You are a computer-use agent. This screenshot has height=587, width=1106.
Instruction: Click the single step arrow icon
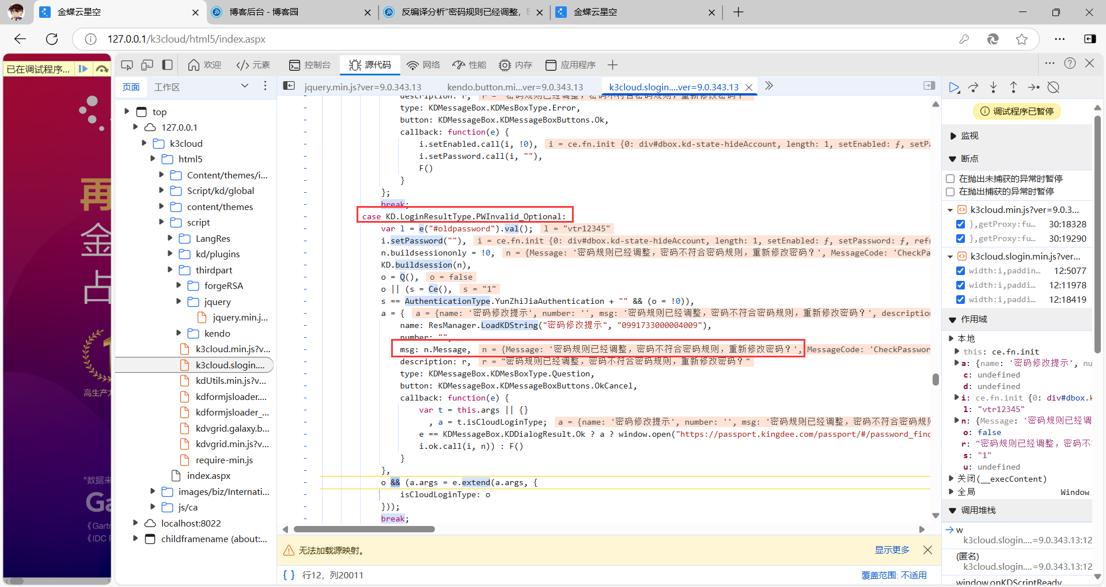tap(1033, 87)
